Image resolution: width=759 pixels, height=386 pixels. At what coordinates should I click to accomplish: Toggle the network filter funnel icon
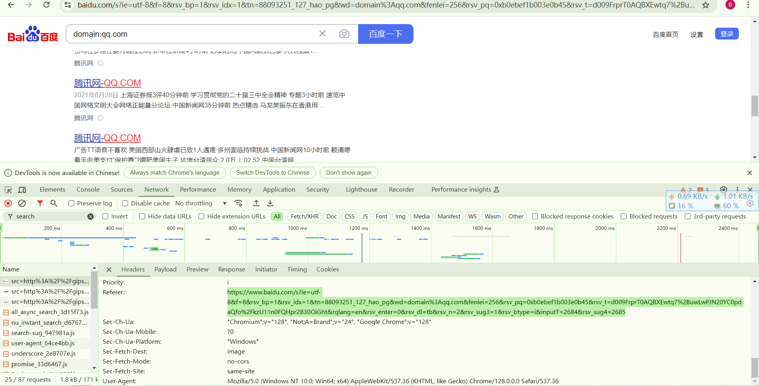pos(40,203)
